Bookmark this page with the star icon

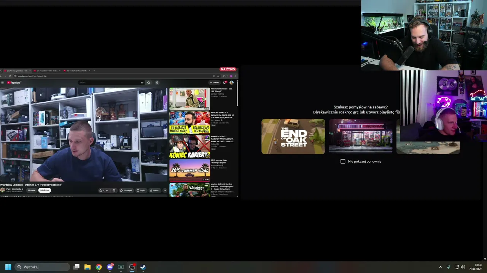point(218,76)
